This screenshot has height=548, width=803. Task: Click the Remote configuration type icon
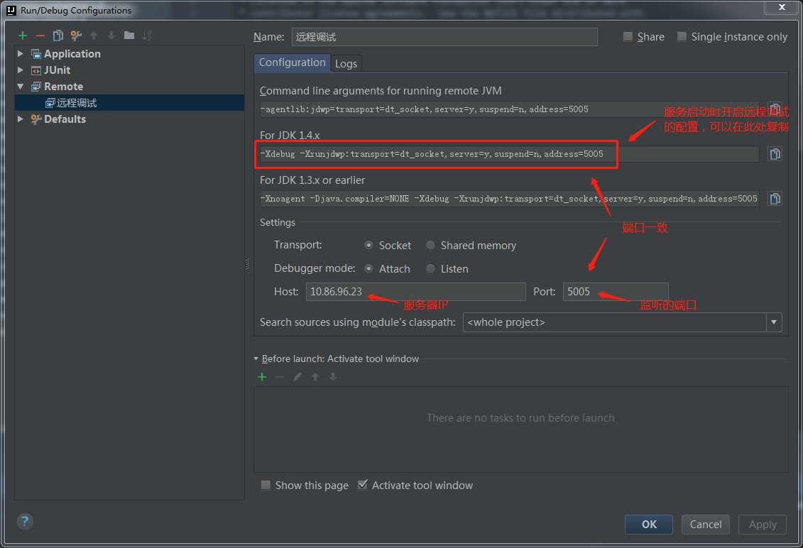pyautogui.click(x=35, y=87)
